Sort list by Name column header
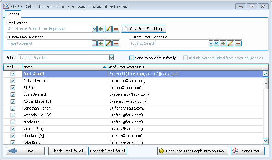The image size is (272, 160). 64,67
